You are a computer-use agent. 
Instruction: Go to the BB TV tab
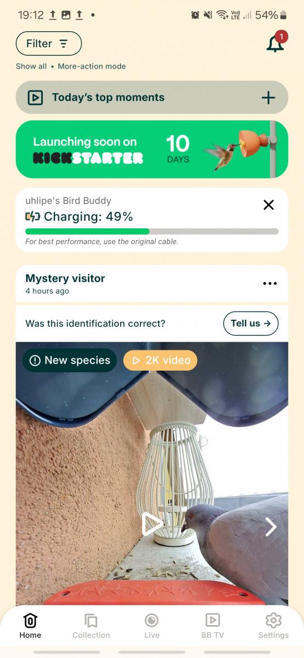[212, 626]
